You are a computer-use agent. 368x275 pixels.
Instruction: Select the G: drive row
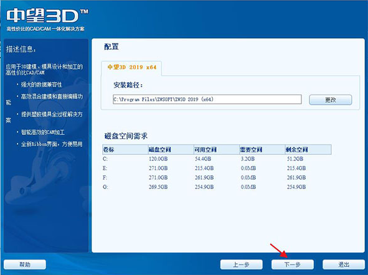coord(217,187)
